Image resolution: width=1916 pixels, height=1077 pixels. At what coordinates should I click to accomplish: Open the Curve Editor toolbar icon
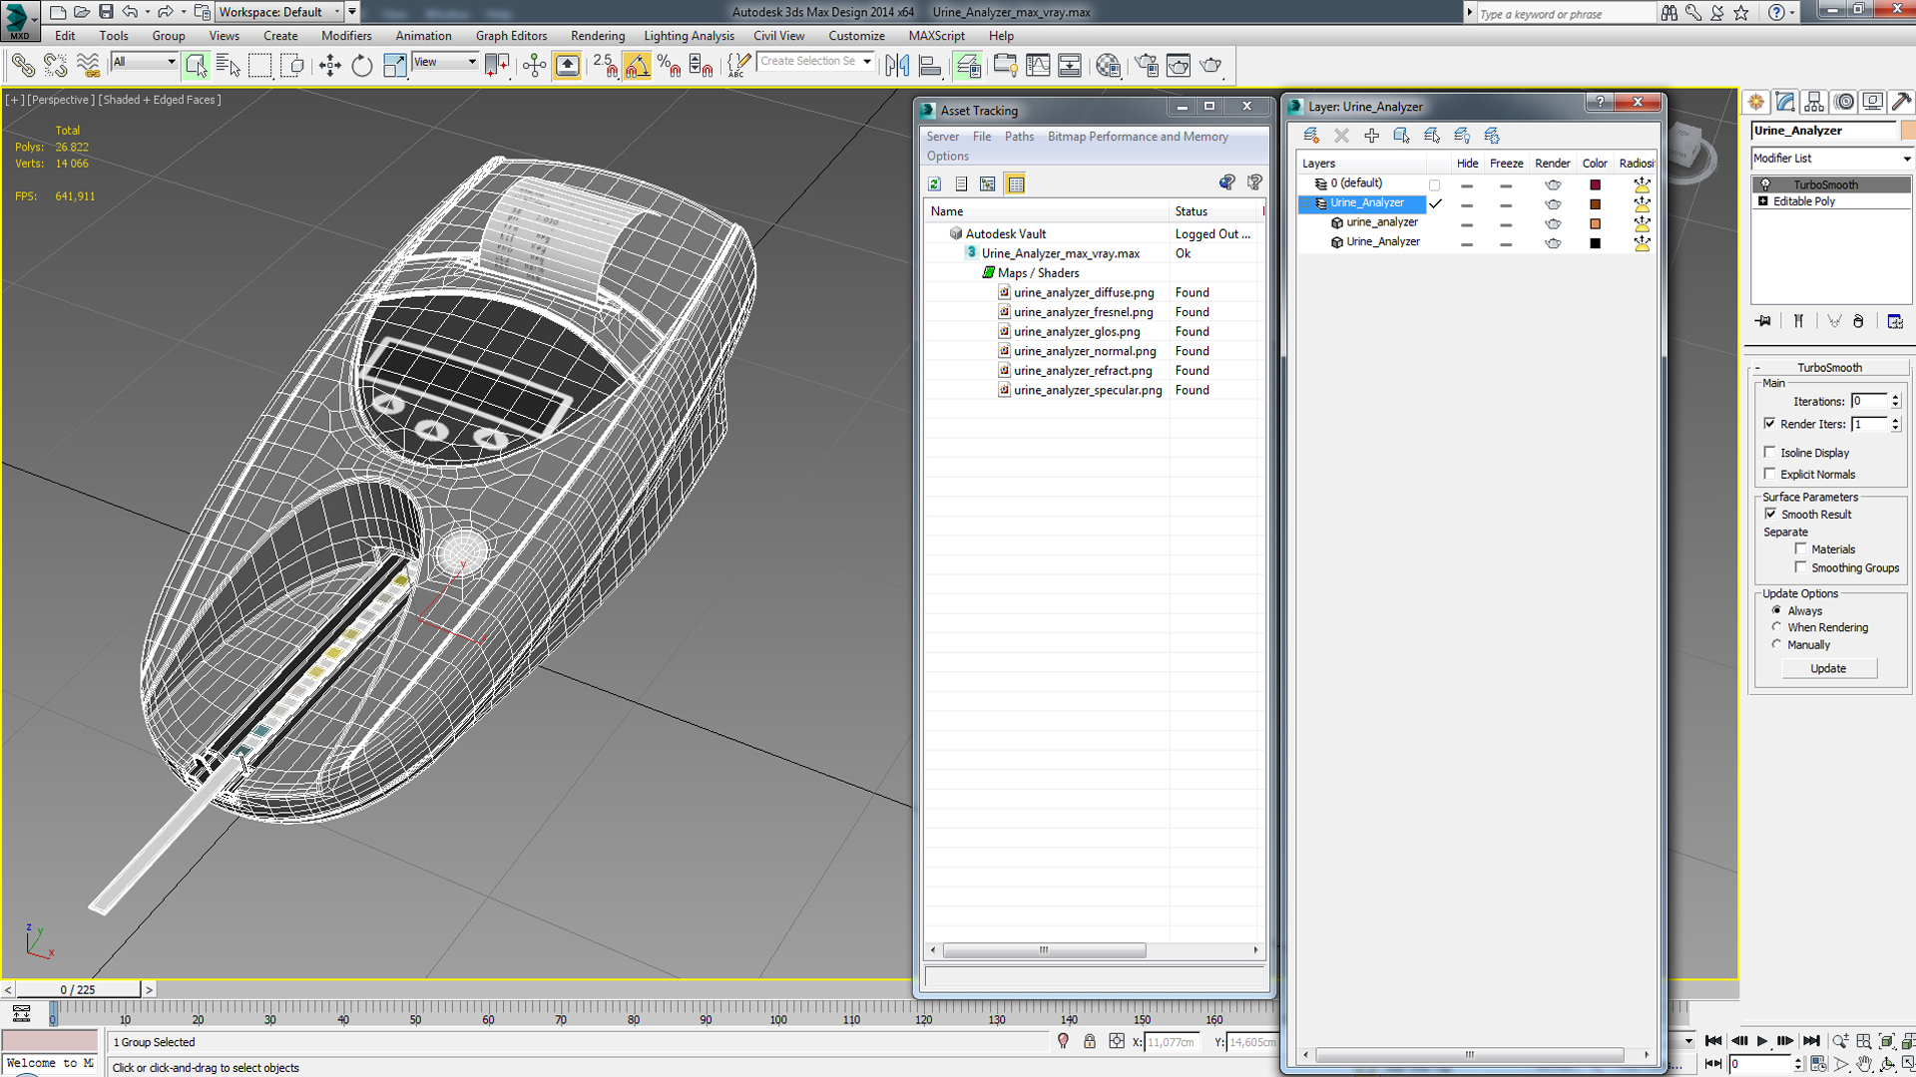pos(1038,66)
